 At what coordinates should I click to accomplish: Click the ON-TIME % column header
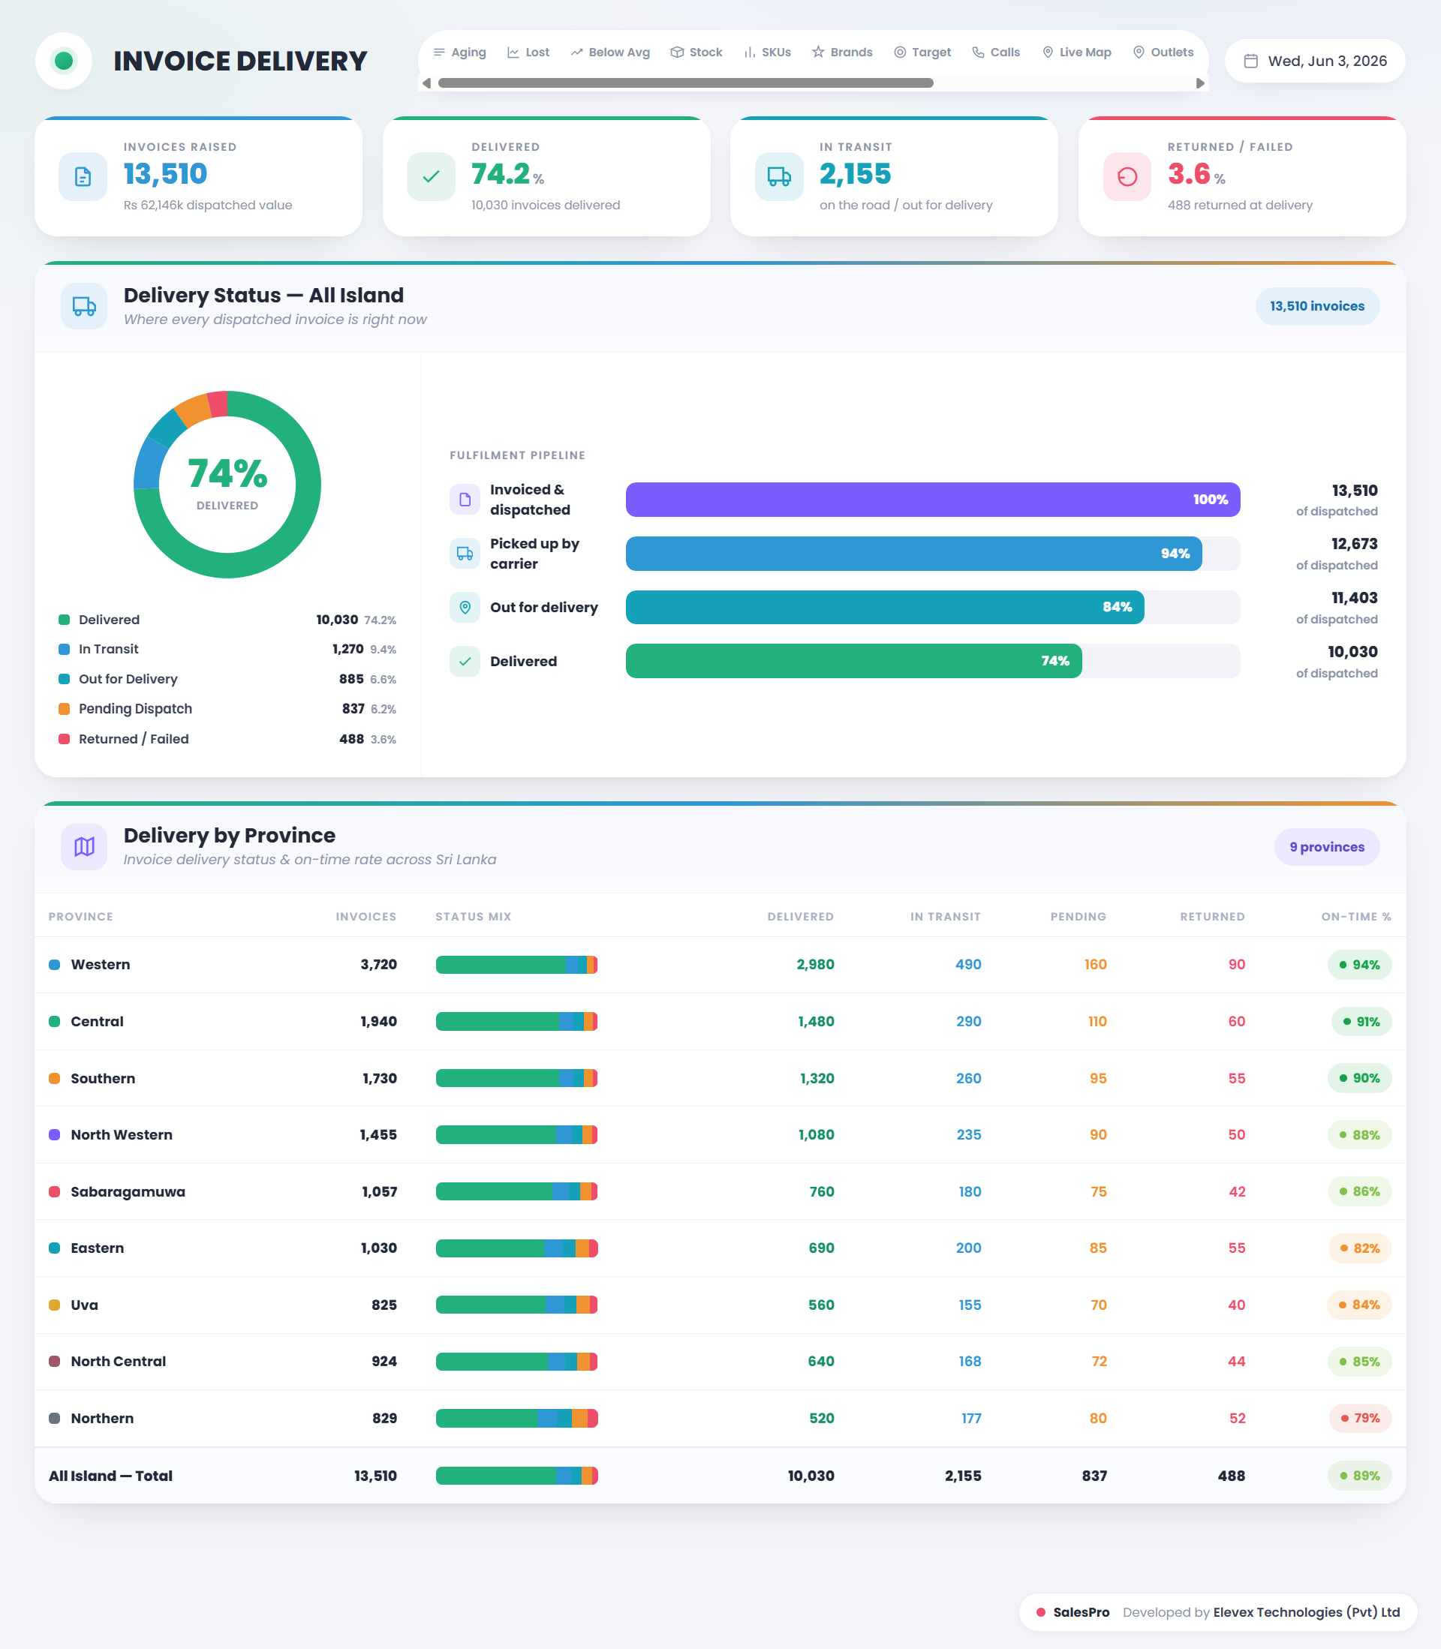[1355, 917]
